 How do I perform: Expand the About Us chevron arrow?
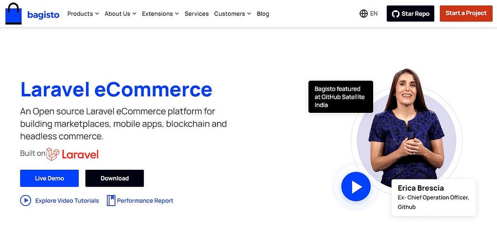[135, 14]
